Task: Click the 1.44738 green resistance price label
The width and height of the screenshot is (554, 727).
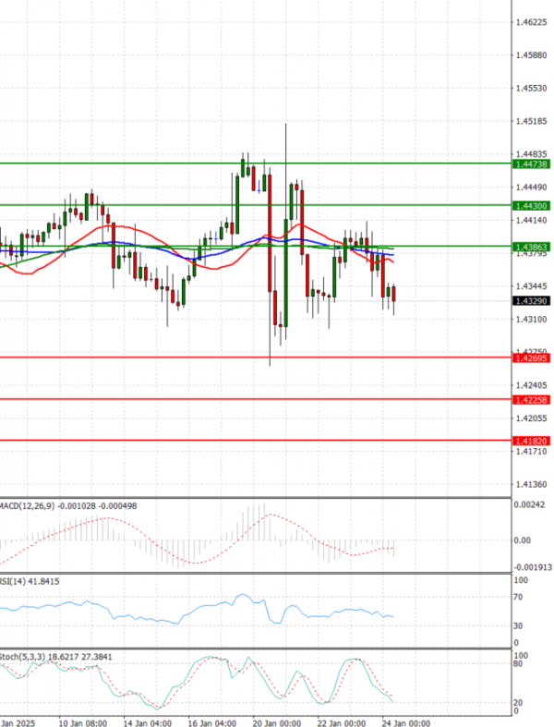Action: coord(531,164)
